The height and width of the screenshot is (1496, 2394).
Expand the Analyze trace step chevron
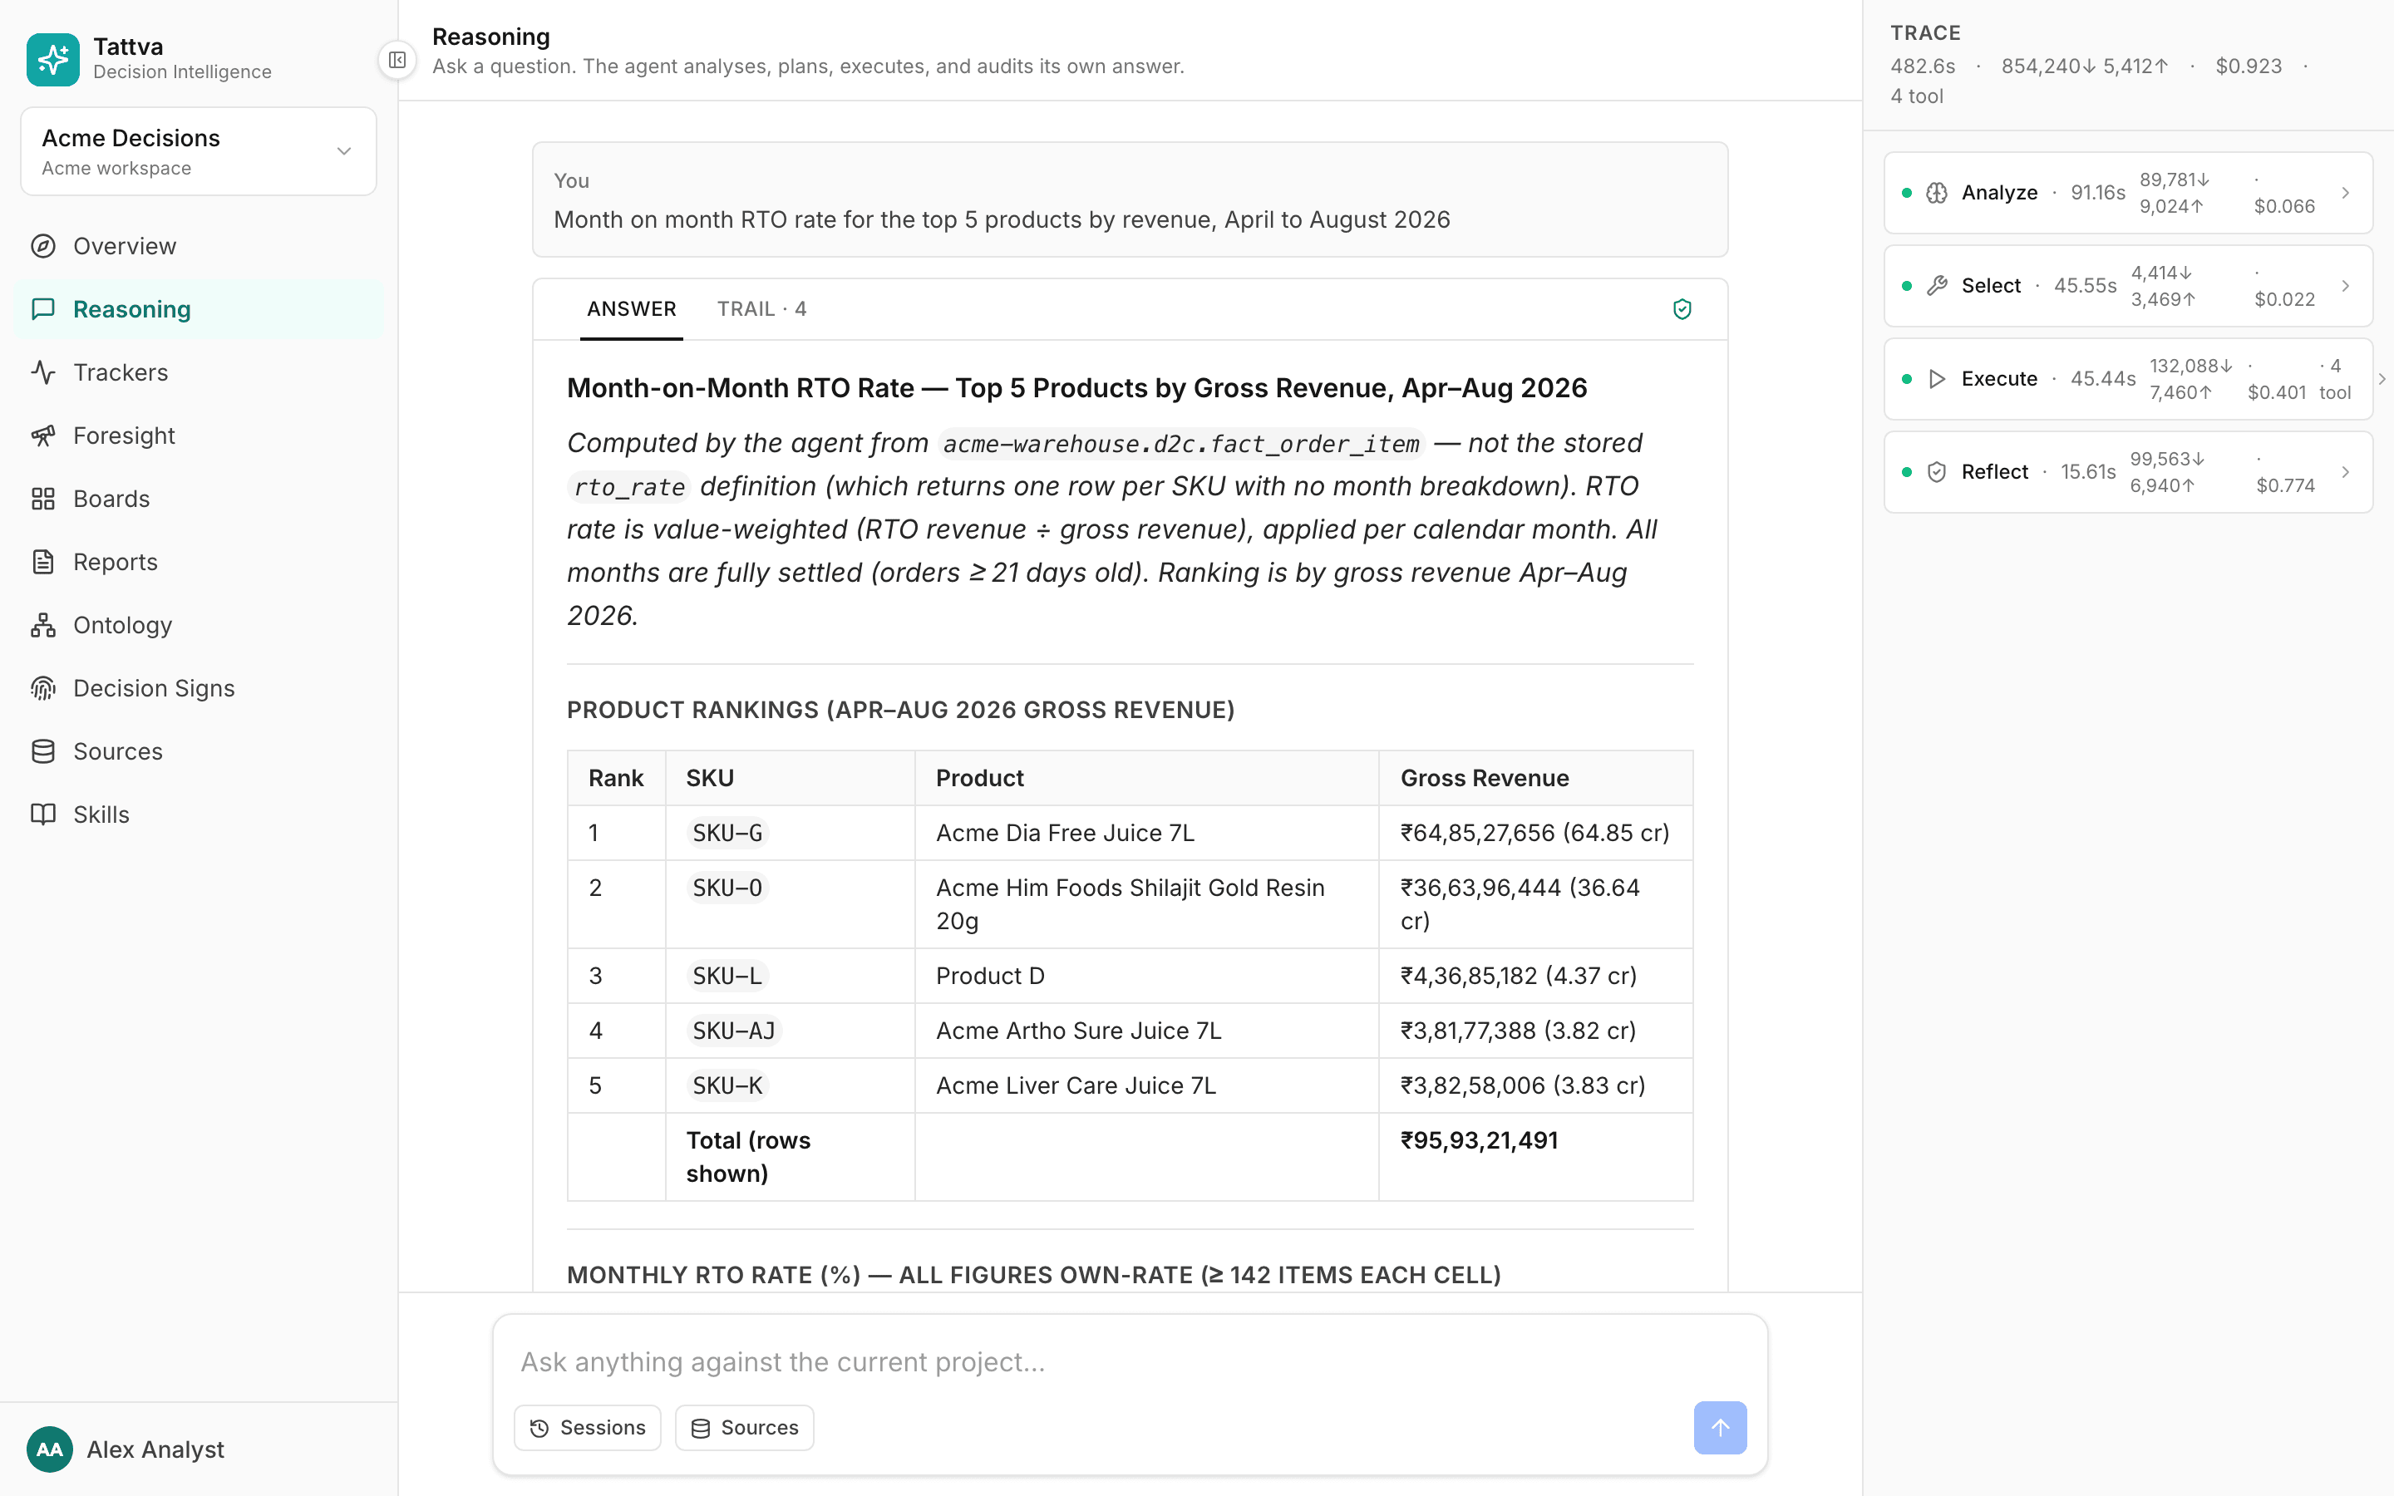[x=2346, y=193]
